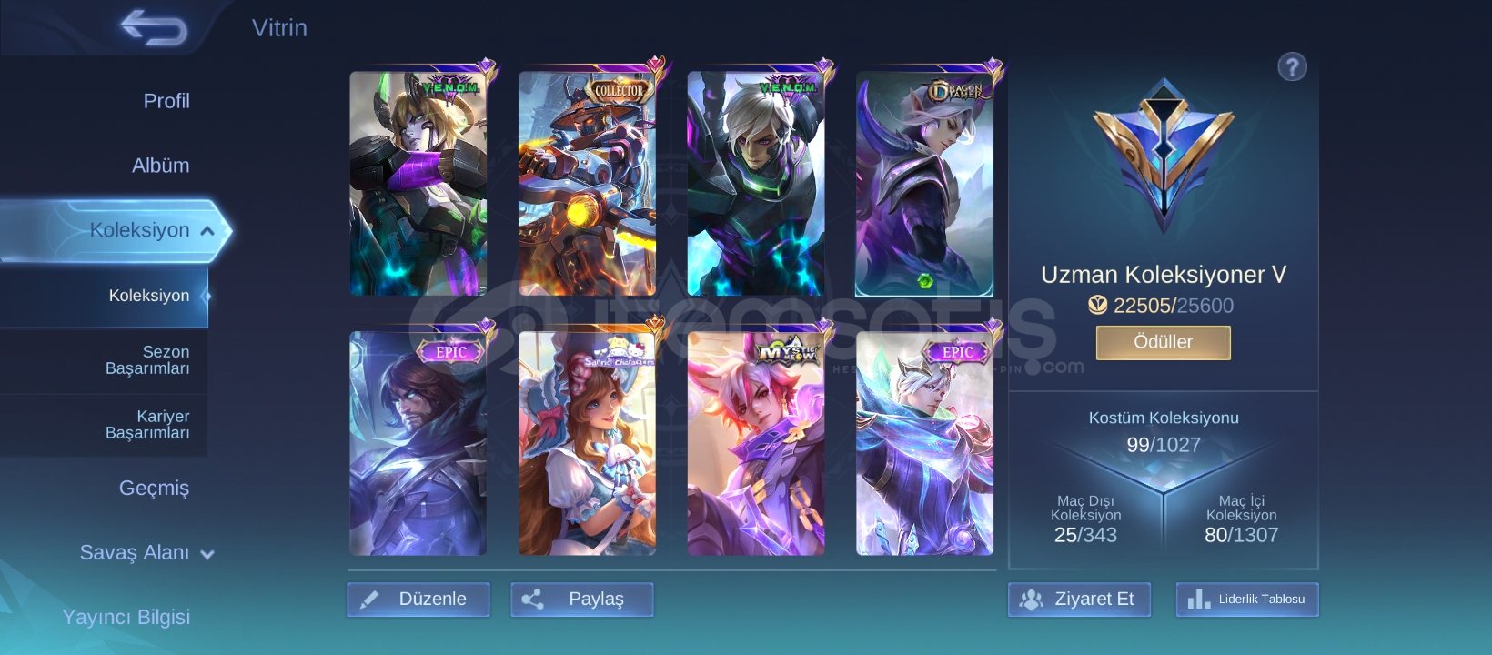Screen dimensions: 1492x655
Task: Expand the Savaş Alanı section arrow
Action: (207, 554)
